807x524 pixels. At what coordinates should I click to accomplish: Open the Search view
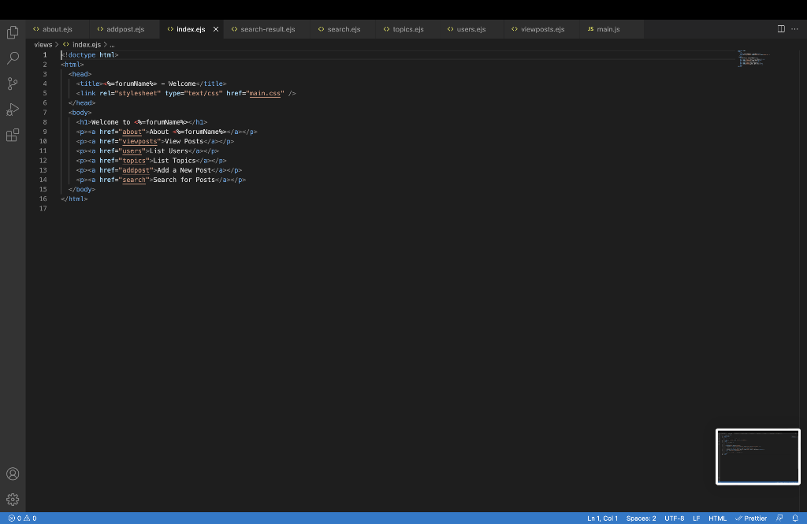click(12, 58)
